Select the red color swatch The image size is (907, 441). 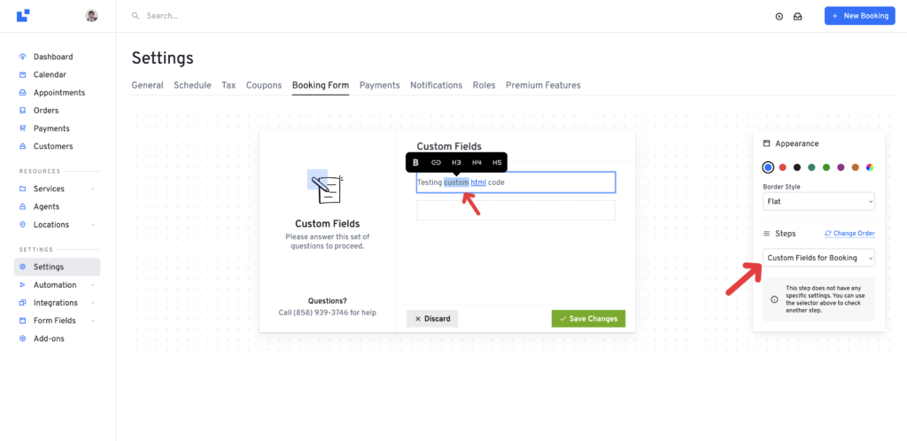click(x=783, y=167)
